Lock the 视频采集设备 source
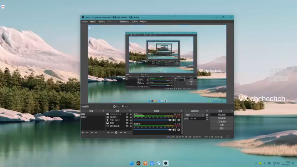The image size is (297, 167). click(131, 114)
